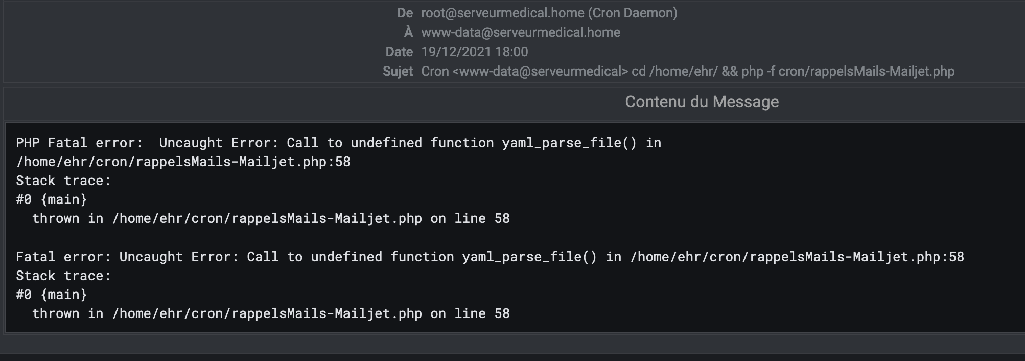Click the last "Stack trace:" line in the message
Image resolution: width=1025 pixels, height=361 pixels.
[63, 276]
